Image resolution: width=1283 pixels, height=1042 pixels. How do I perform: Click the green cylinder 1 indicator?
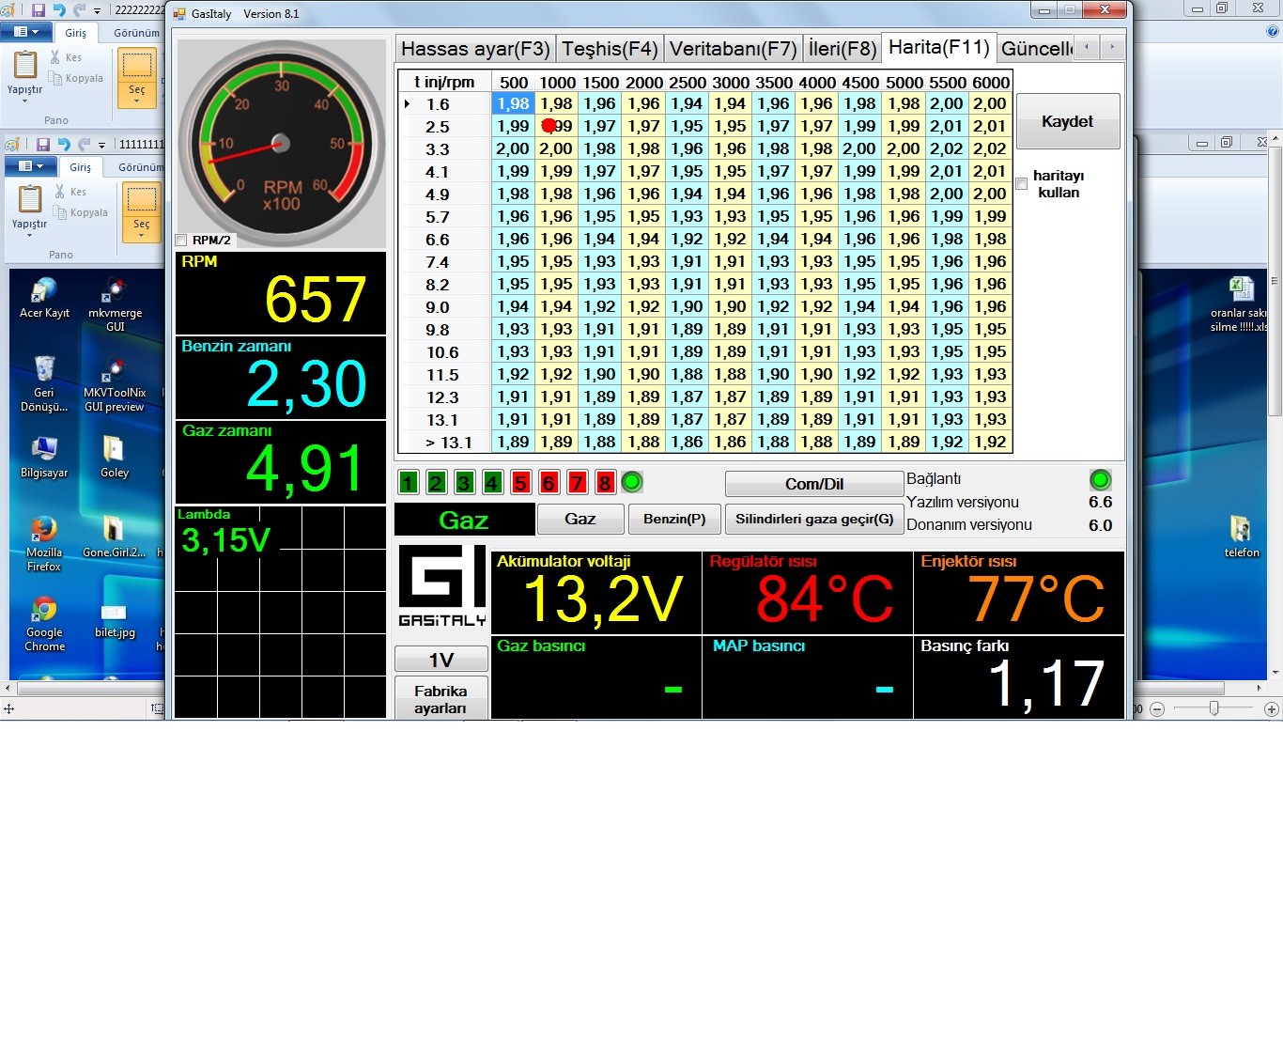[x=408, y=483]
